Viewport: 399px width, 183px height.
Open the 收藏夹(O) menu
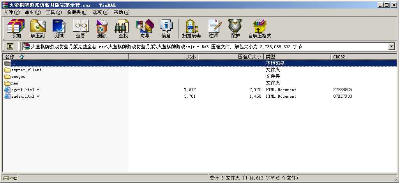(77, 12)
